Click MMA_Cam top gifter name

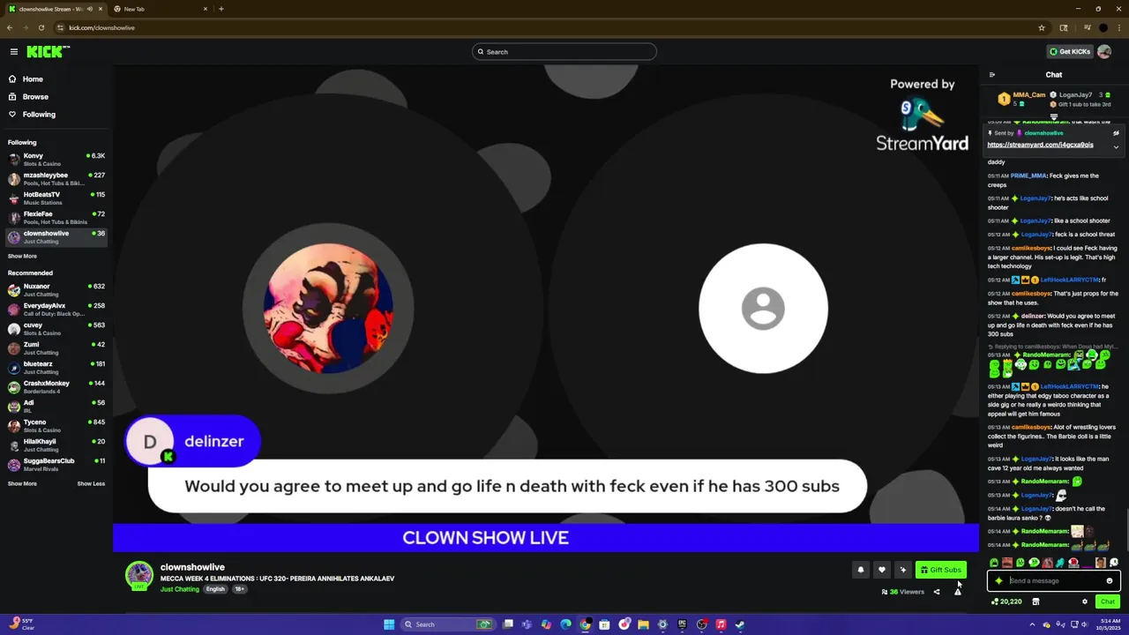pos(1028,94)
